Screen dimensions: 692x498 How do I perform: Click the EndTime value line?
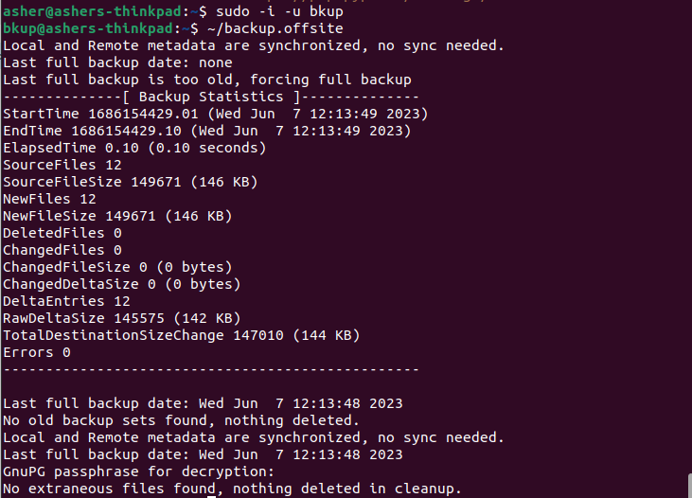207,131
